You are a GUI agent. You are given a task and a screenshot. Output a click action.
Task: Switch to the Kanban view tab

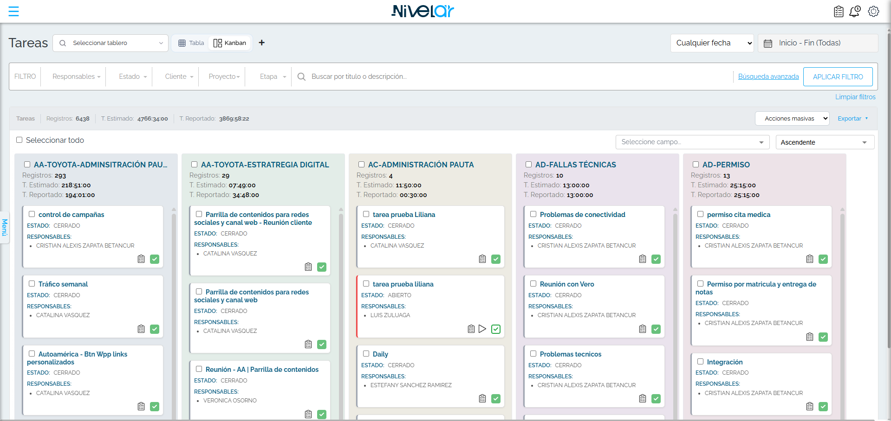[x=230, y=43]
